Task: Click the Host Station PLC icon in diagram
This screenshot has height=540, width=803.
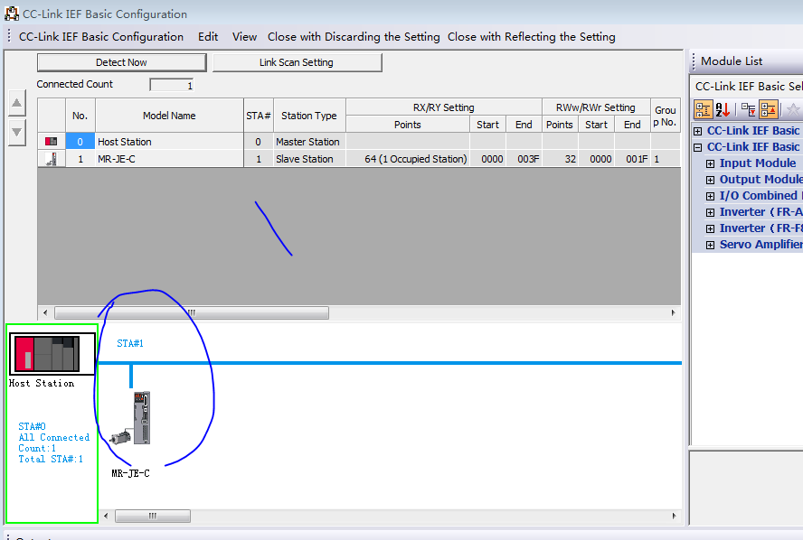Action: coord(52,353)
